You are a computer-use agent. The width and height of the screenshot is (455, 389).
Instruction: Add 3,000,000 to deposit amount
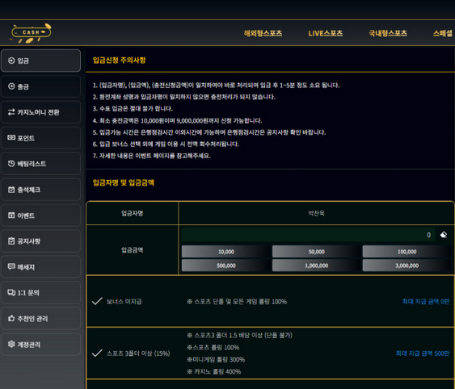407,266
